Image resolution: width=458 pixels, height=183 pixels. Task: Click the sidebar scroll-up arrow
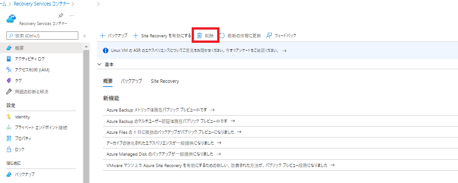pyautogui.click(x=86, y=46)
